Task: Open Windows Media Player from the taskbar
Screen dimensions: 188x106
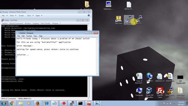Action: 29,103
